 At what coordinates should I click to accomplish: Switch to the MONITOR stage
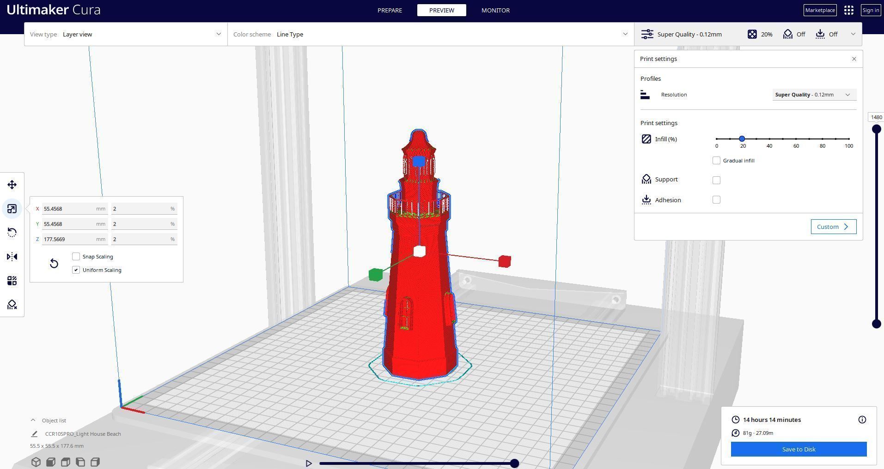coord(495,10)
